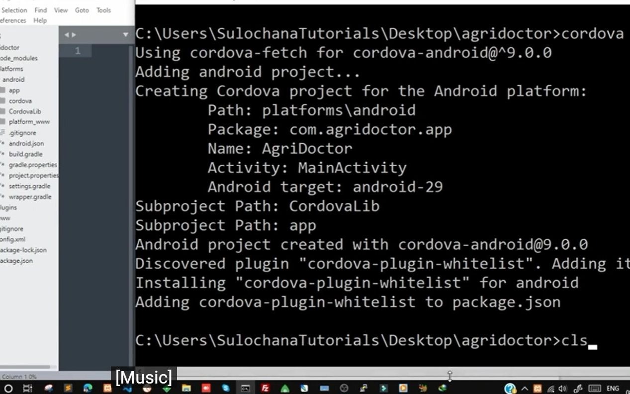Open the Wi-Fi network tray icon

[x=550, y=389]
